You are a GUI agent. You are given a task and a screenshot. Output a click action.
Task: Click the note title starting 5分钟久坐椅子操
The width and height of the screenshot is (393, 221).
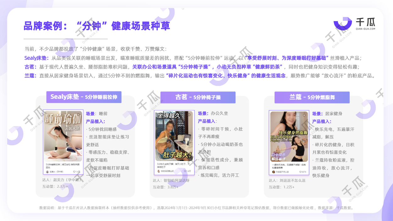174,165
